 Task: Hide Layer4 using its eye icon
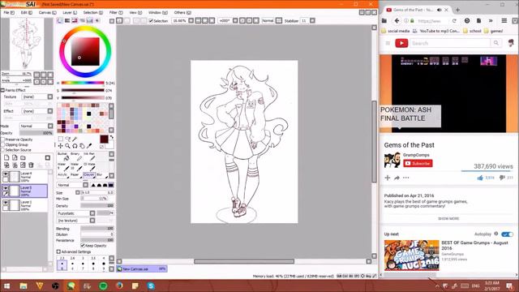(x=6, y=174)
